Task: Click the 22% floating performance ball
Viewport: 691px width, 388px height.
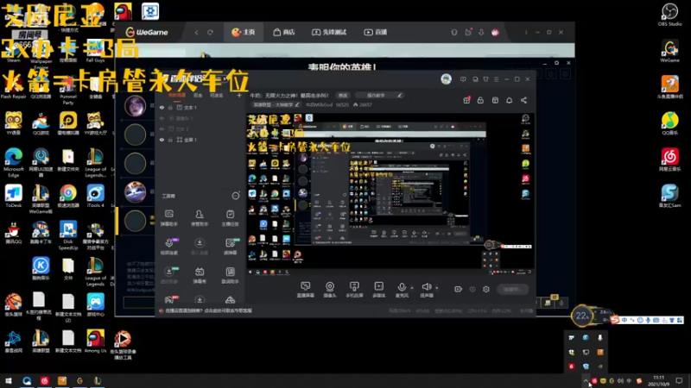Action: click(581, 316)
